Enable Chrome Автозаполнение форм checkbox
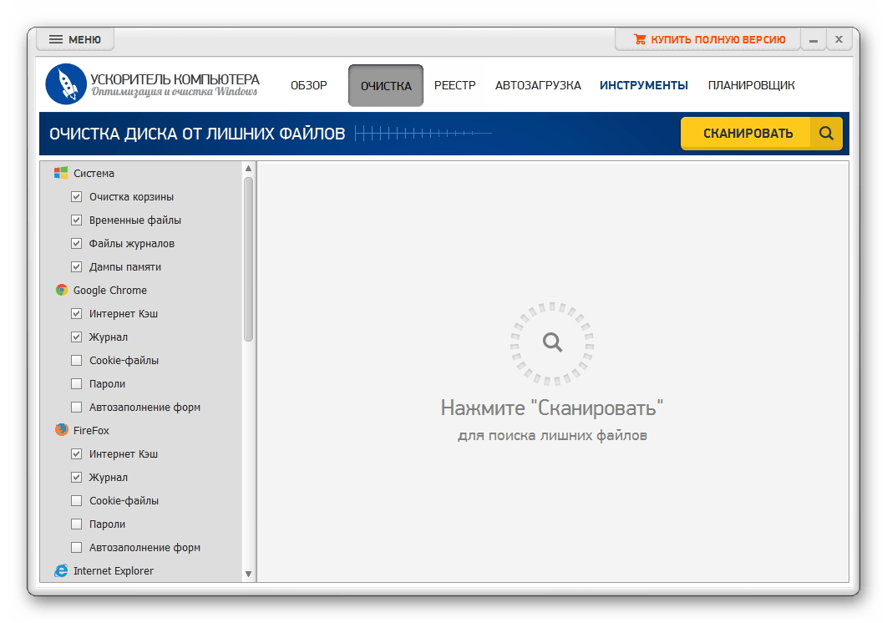Viewport: 887px width, 623px height. click(76, 407)
